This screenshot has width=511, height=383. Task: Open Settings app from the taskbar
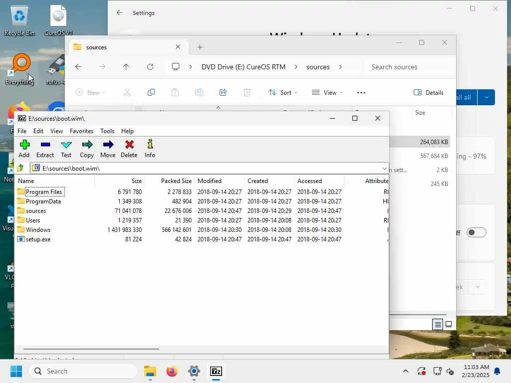click(x=194, y=371)
